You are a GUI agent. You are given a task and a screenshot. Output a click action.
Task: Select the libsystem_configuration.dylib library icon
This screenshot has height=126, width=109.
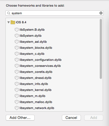pyautogui.click(x=17, y=60)
